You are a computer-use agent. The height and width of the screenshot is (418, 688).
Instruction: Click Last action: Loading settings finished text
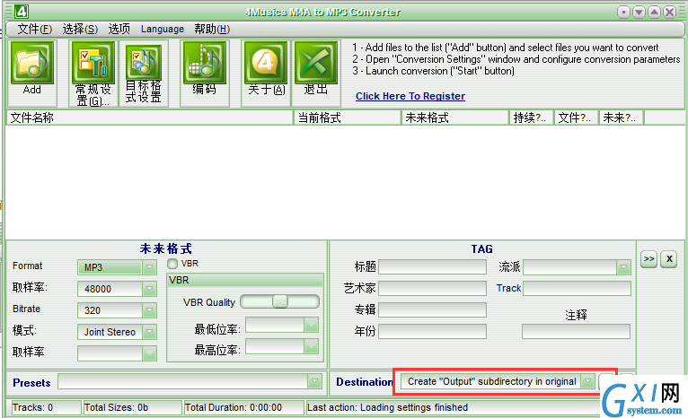[x=387, y=407]
